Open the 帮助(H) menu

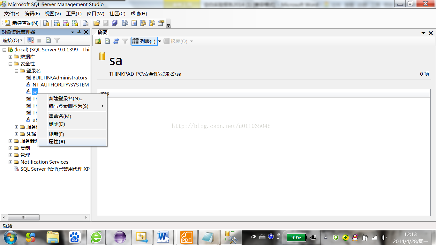click(139, 14)
